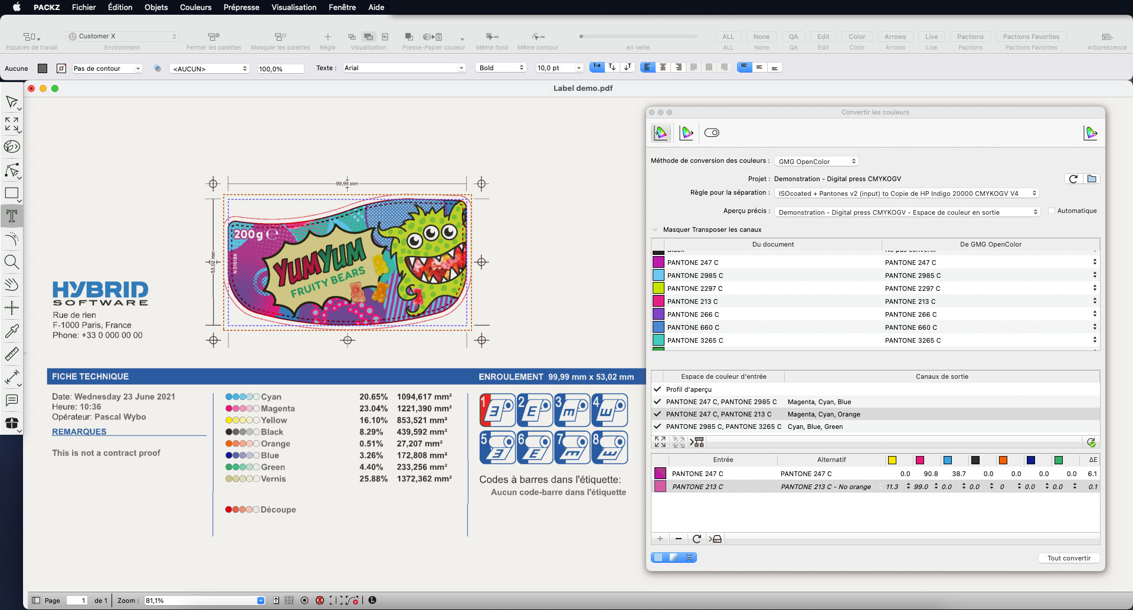1133x610 pixels.
Task: Uncheck the Magenta, Cyan, Orange channel row
Action: click(657, 414)
